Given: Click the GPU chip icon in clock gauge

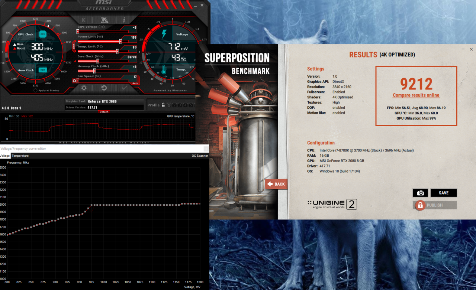Looking at the screenshot, I should coord(43,34).
